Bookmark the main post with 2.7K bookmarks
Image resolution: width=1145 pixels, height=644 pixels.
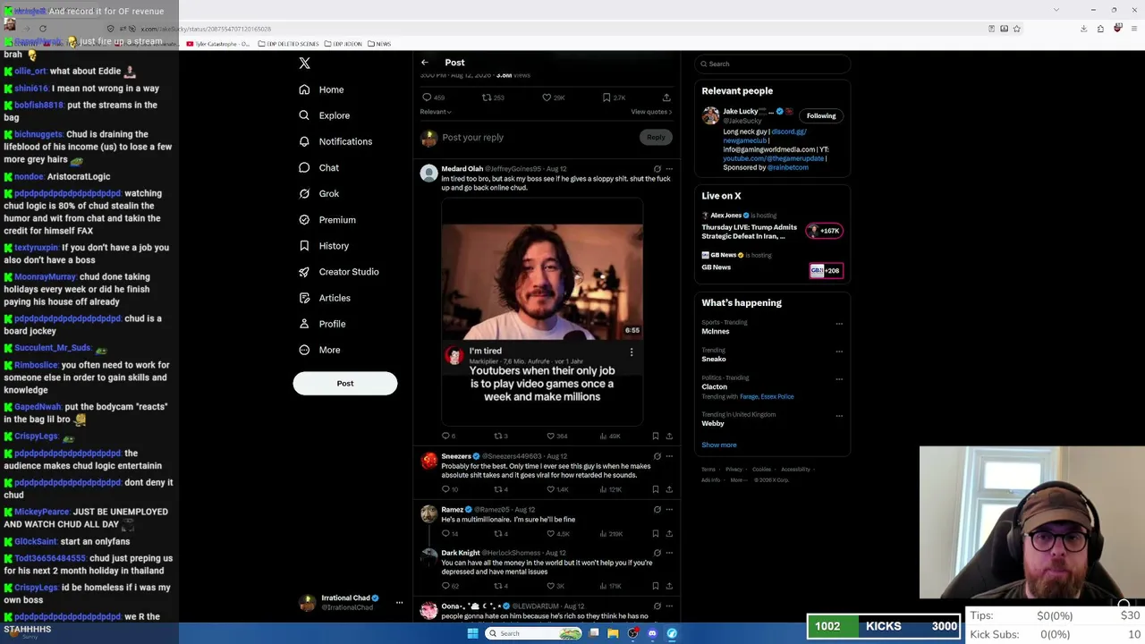point(606,97)
